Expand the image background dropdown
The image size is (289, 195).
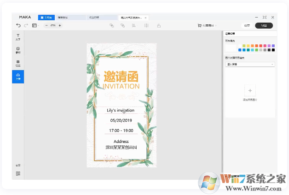(250, 64)
